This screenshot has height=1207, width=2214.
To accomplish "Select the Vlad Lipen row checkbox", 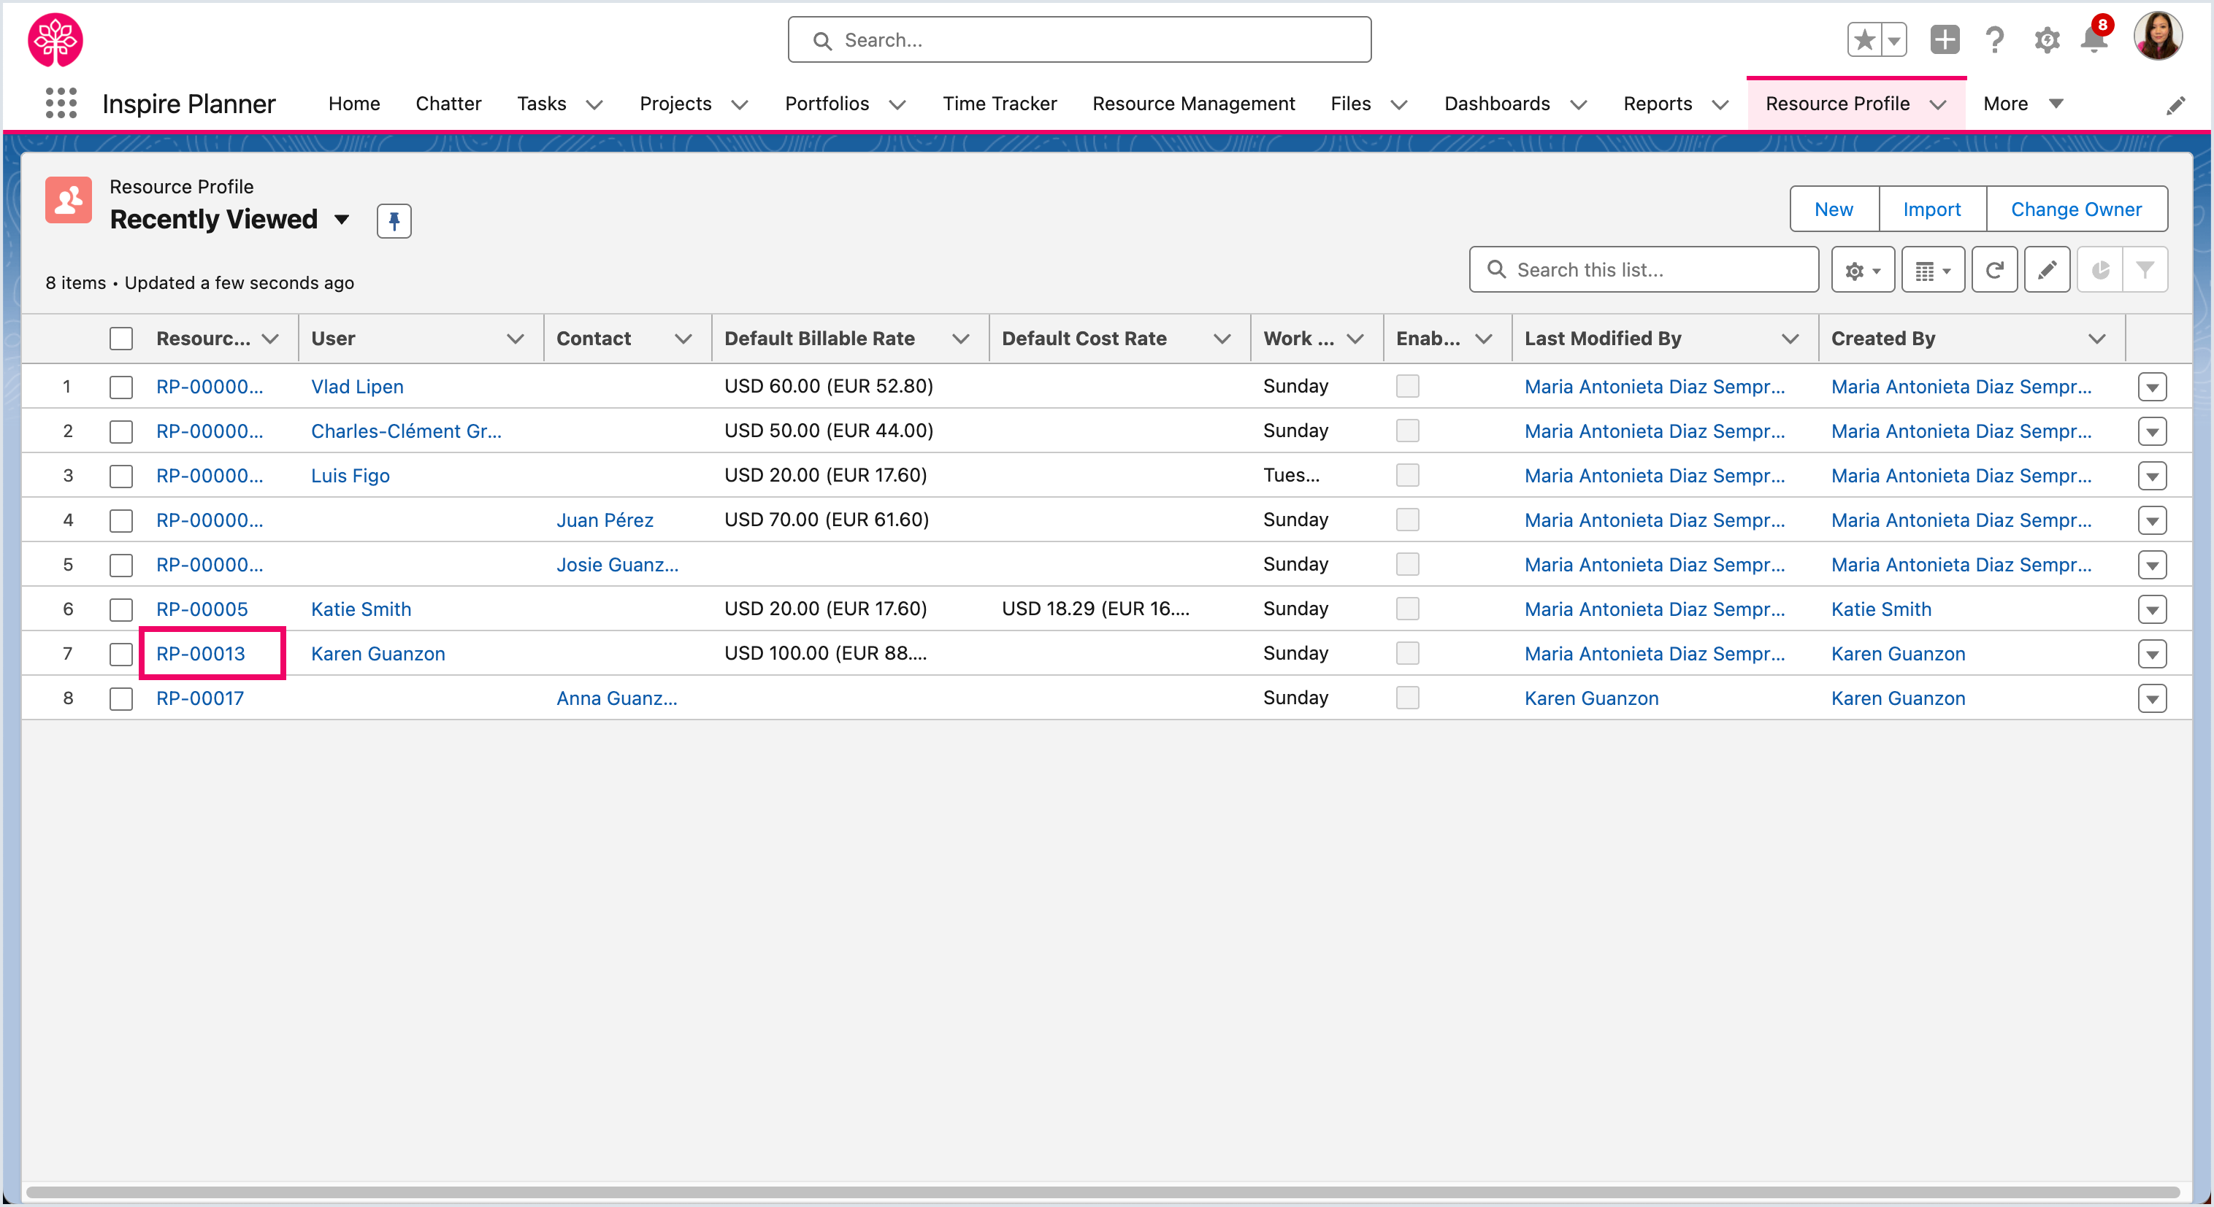I will 121,387.
